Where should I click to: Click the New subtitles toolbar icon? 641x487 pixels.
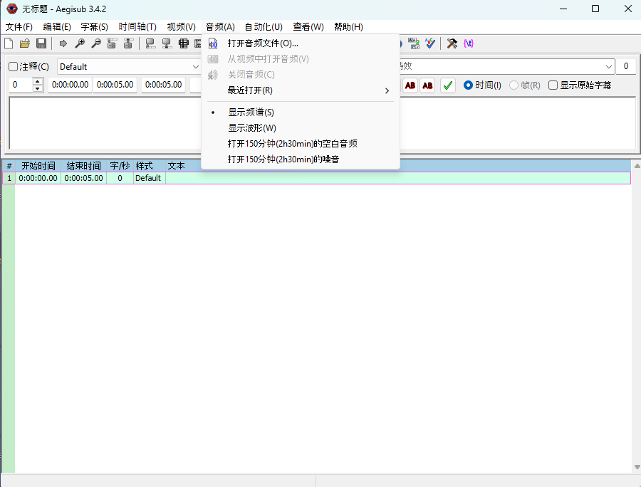[9, 43]
